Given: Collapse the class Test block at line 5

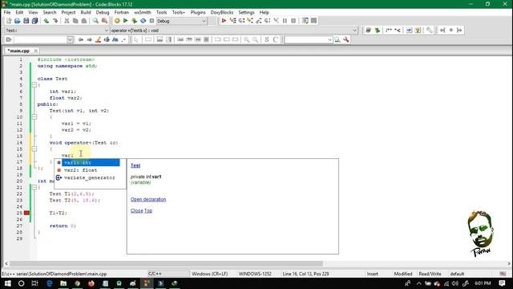Looking at the screenshot, I should (x=34, y=85).
